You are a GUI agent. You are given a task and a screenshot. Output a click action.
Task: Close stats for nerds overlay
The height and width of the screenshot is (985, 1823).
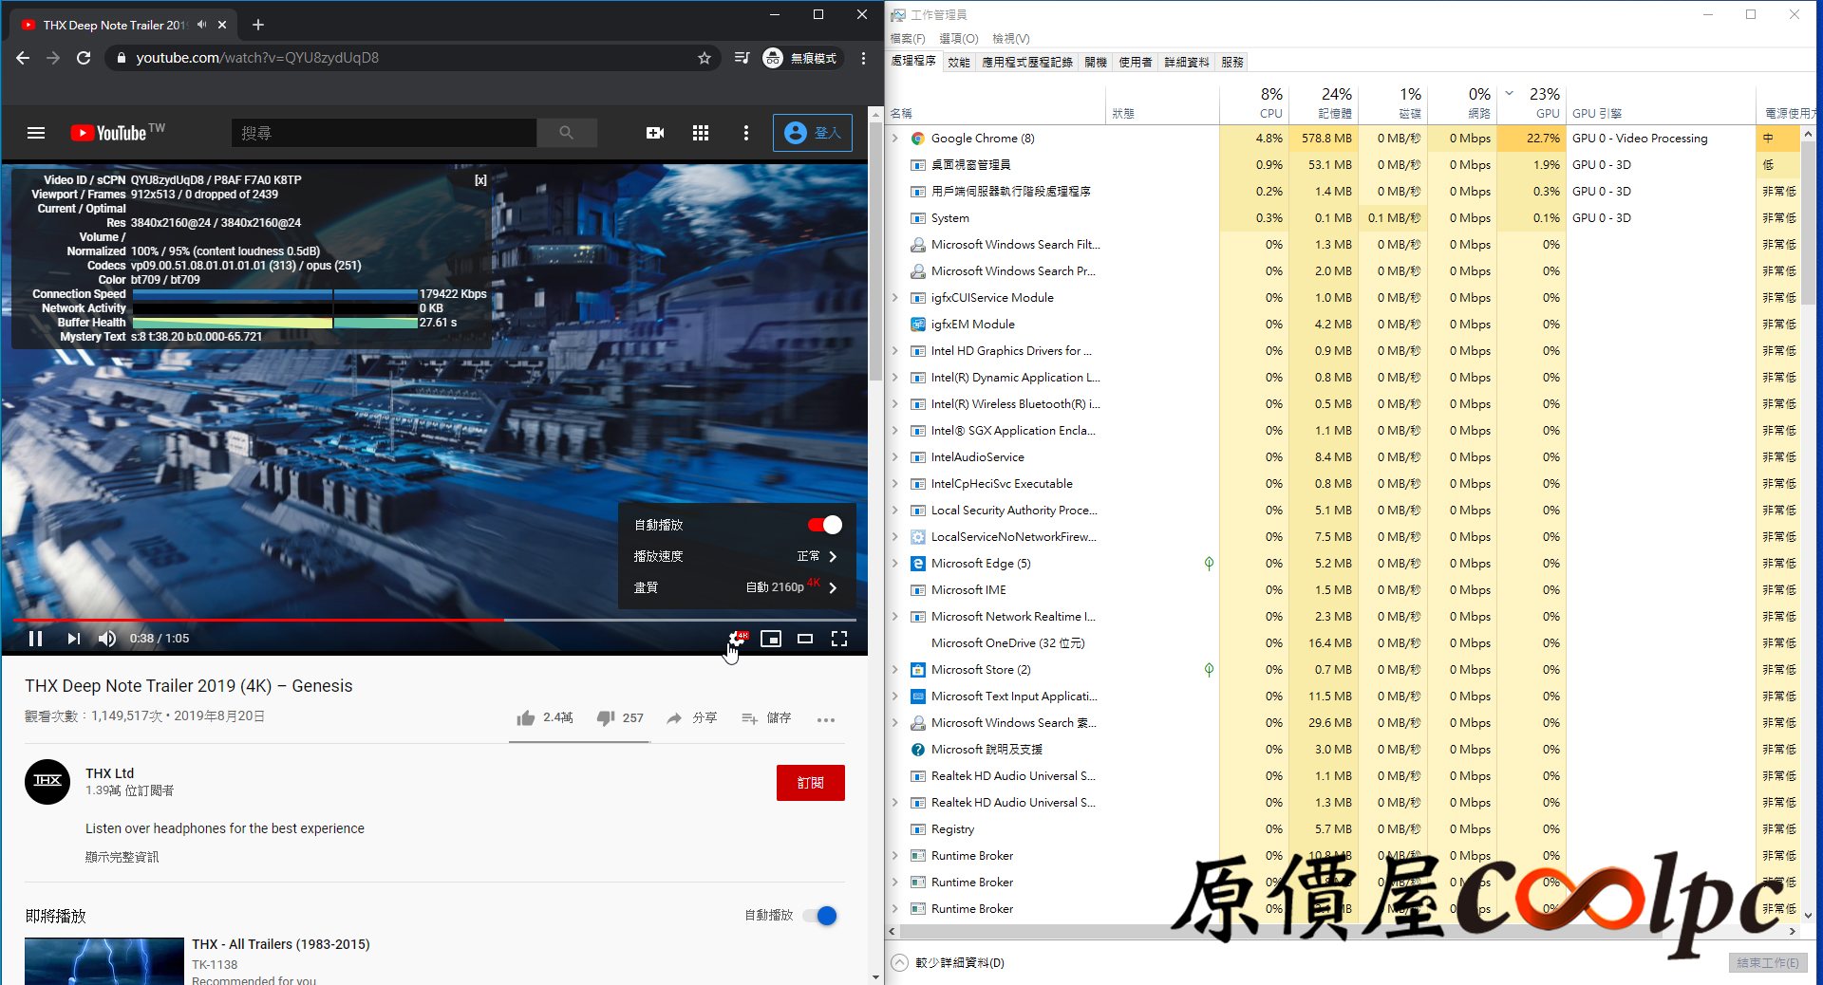(480, 180)
